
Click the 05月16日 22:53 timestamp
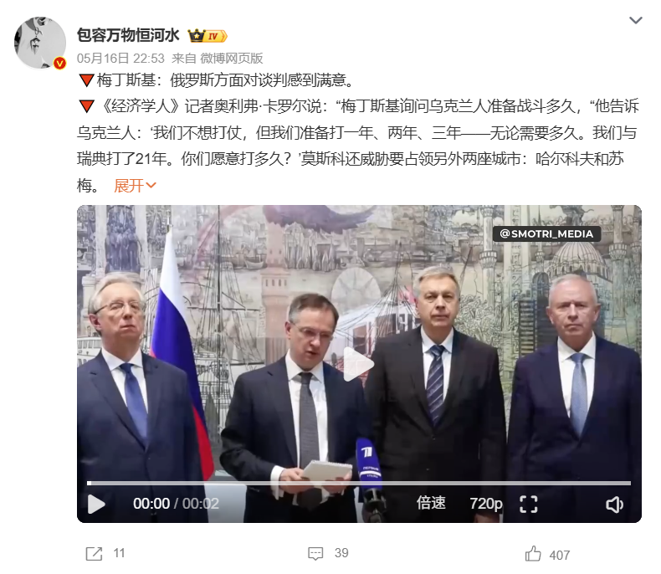pyautogui.click(x=120, y=59)
